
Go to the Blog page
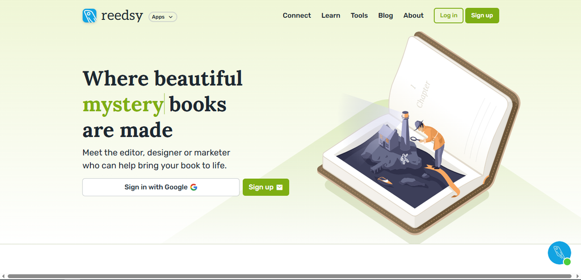pos(386,15)
